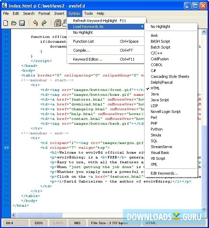The image size is (209, 228).
Task: Open the Search menu
Action: coord(29,13)
